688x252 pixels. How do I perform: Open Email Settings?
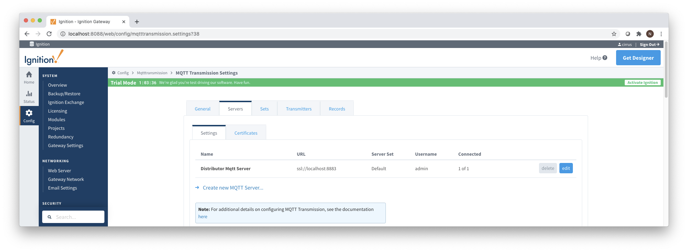(63, 188)
